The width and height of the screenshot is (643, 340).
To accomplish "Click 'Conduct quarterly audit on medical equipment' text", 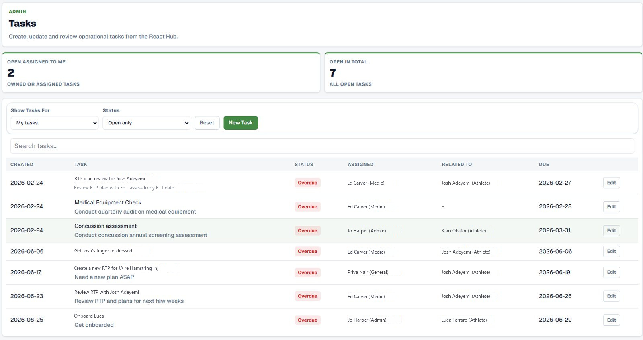I will click(135, 212).
